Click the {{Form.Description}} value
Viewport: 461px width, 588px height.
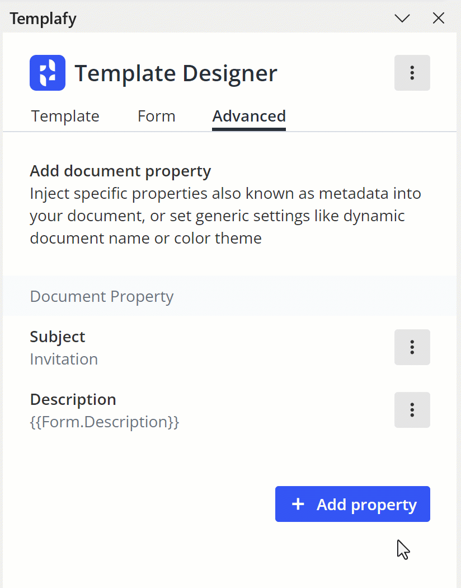(x=105, y=422)
